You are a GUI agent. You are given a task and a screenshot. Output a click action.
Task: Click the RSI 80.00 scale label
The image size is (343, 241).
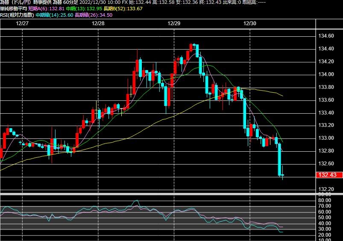(x=325, y=200)
